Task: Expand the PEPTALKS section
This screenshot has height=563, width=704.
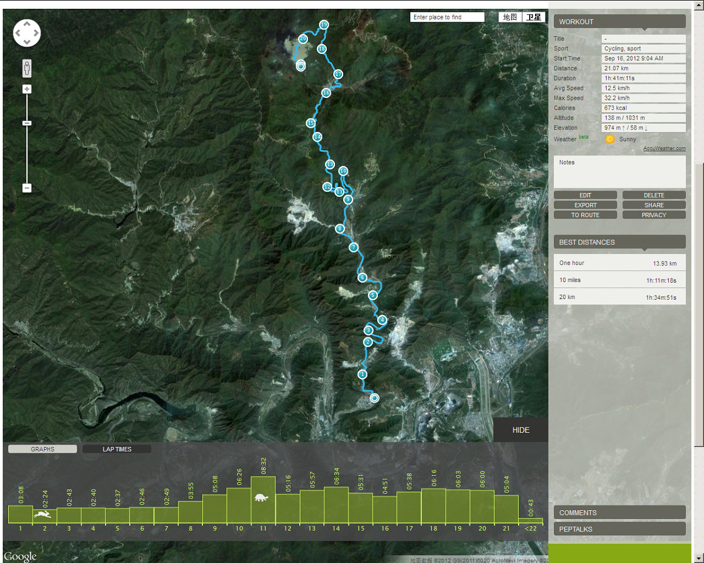Action: [619, 529]
